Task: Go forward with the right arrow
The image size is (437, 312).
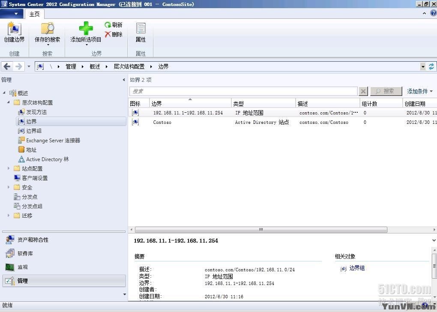Action: [18, 66]
